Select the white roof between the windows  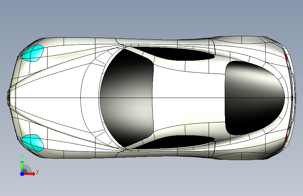(x=188, y=98)
